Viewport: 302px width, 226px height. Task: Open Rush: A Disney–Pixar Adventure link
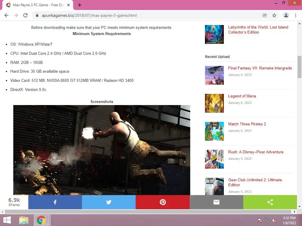point(256,152)
